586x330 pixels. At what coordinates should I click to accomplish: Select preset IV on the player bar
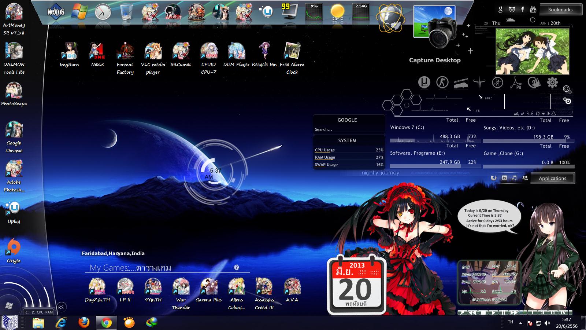[x=564, y=313]
